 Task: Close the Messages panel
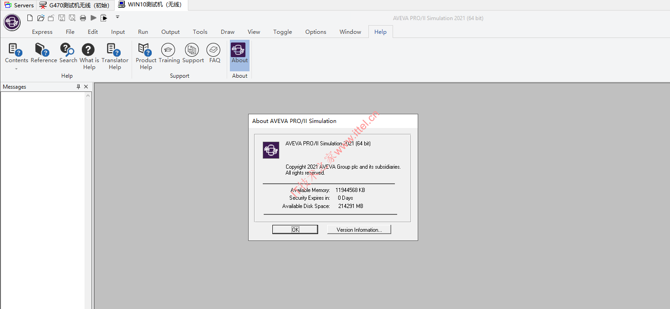tap(86, 87)
